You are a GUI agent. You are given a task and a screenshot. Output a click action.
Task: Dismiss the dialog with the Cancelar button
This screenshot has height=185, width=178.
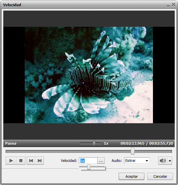[x=160, y=176]
